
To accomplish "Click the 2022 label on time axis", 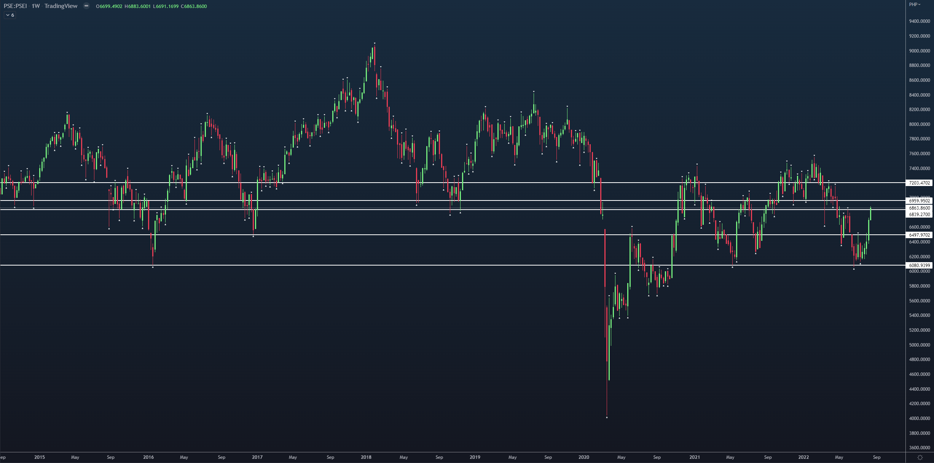I will pyautogui.click(x=803, y=457).
